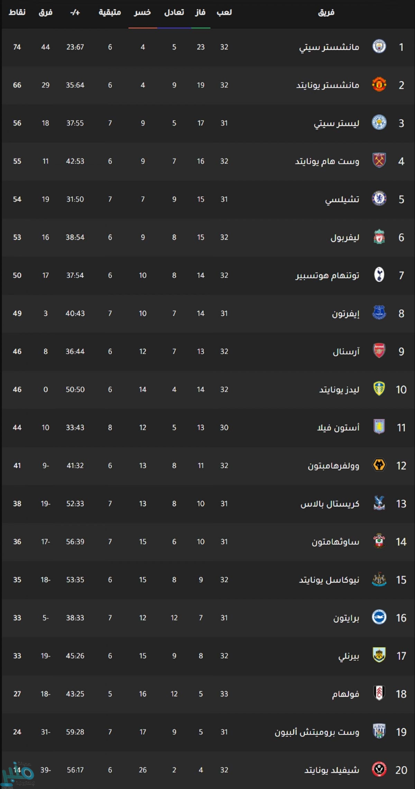
Task: Select the تعادل draws column header
Action: click(x=174, y=13)
